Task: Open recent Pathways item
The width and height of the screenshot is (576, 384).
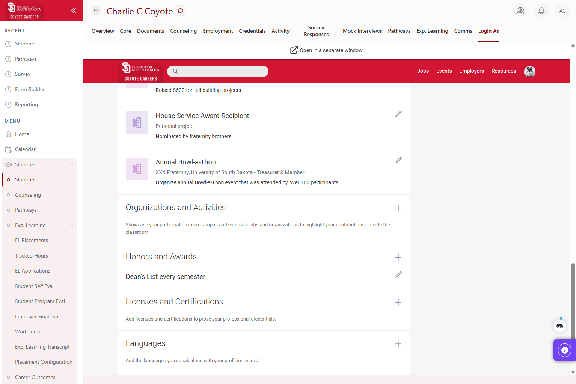Action: point(26,59)
